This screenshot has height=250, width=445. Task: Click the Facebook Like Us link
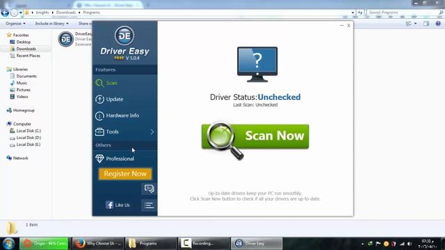click(x=118, y=205)
